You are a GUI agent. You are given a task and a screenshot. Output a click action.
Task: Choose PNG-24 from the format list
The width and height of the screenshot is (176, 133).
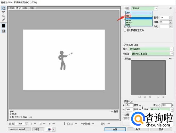pyautogui.click(x=130, y=22)
